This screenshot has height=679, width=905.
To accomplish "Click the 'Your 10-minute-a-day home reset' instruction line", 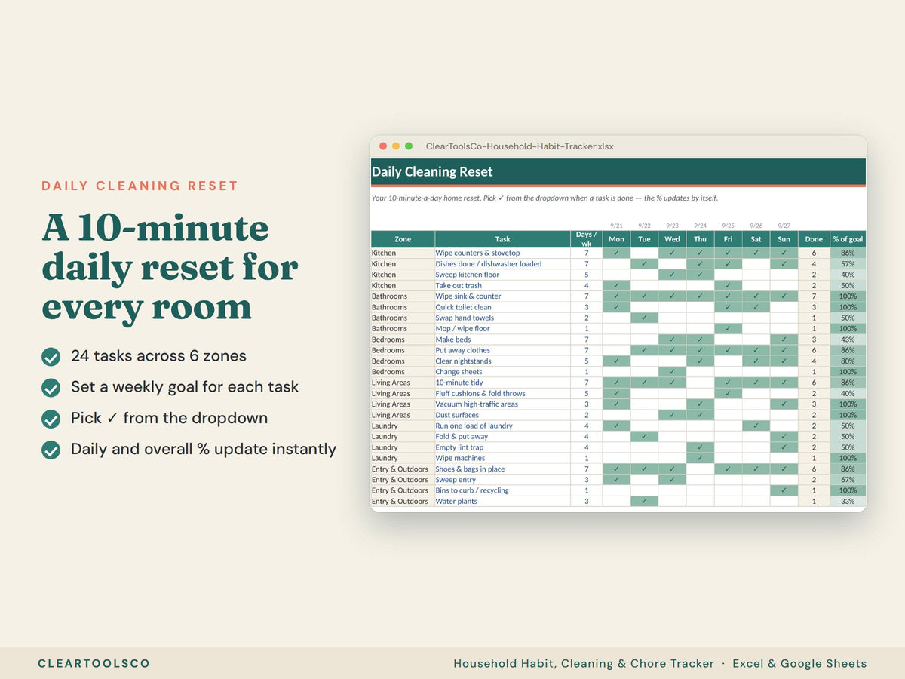I will coord(545,198).
